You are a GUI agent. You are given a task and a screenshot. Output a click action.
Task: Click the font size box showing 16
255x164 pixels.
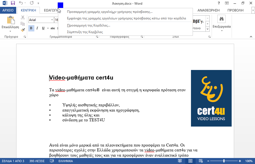click(x=56, y=20)
